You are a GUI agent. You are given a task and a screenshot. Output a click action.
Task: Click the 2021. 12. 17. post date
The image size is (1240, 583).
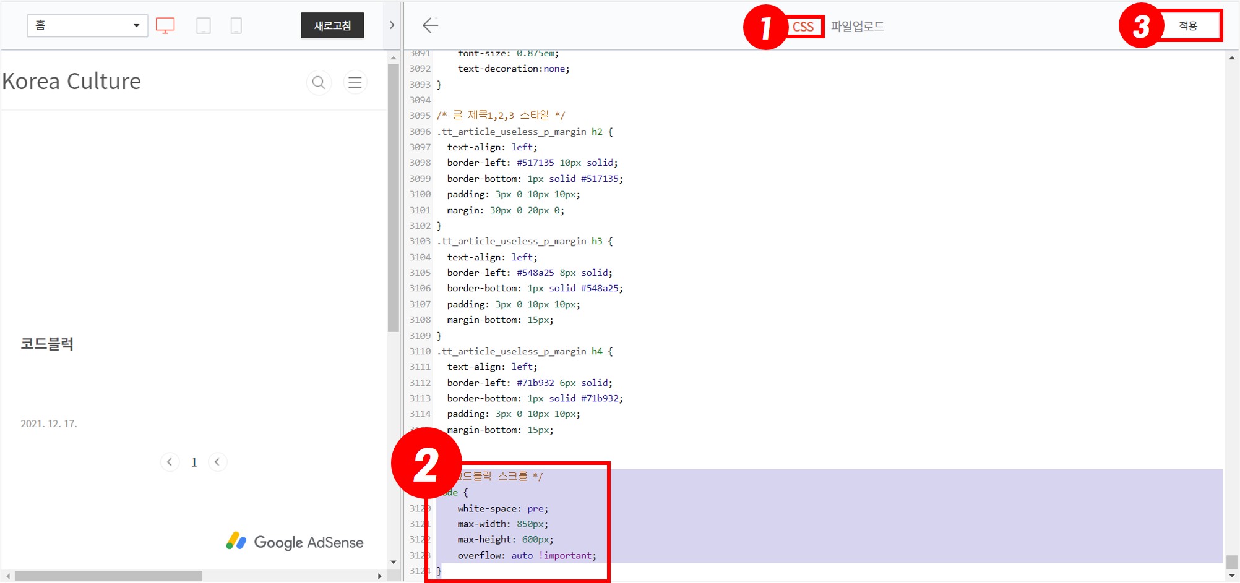[x=49, y=423]
